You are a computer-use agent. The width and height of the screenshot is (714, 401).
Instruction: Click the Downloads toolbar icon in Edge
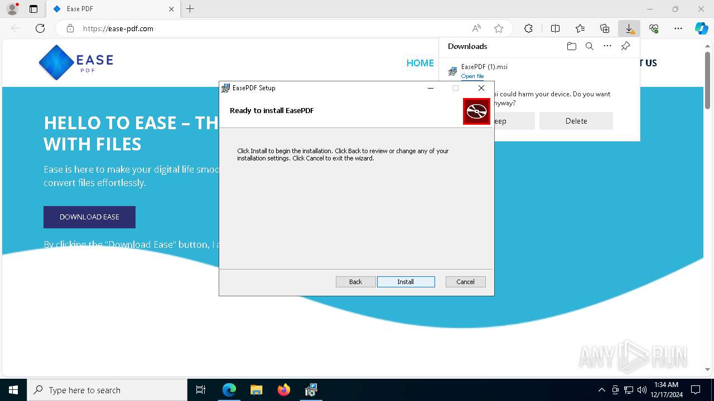click(629, 28)
